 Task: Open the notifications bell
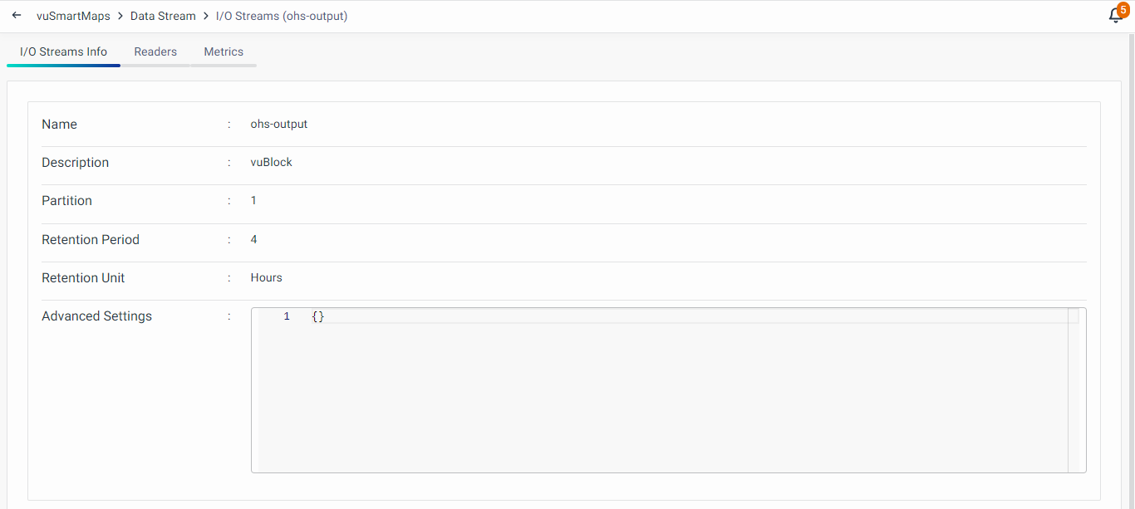click(x=1115, y=17)
